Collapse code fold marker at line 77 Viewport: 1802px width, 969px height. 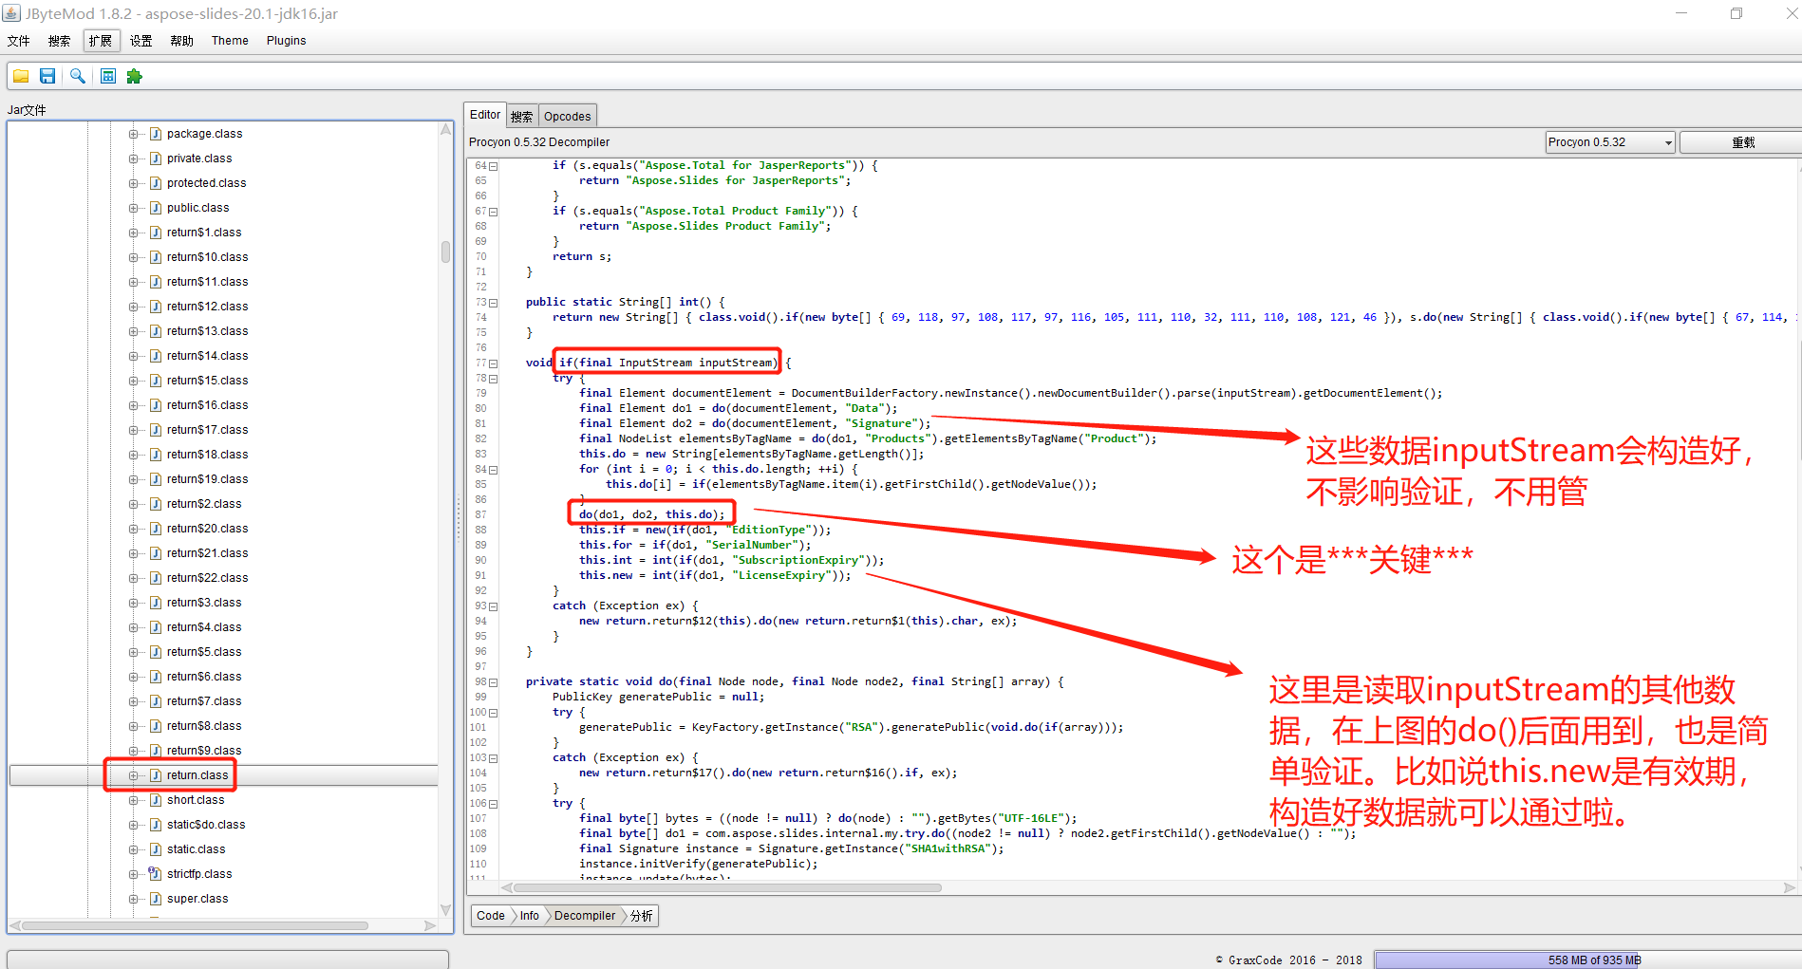[493, 363]
